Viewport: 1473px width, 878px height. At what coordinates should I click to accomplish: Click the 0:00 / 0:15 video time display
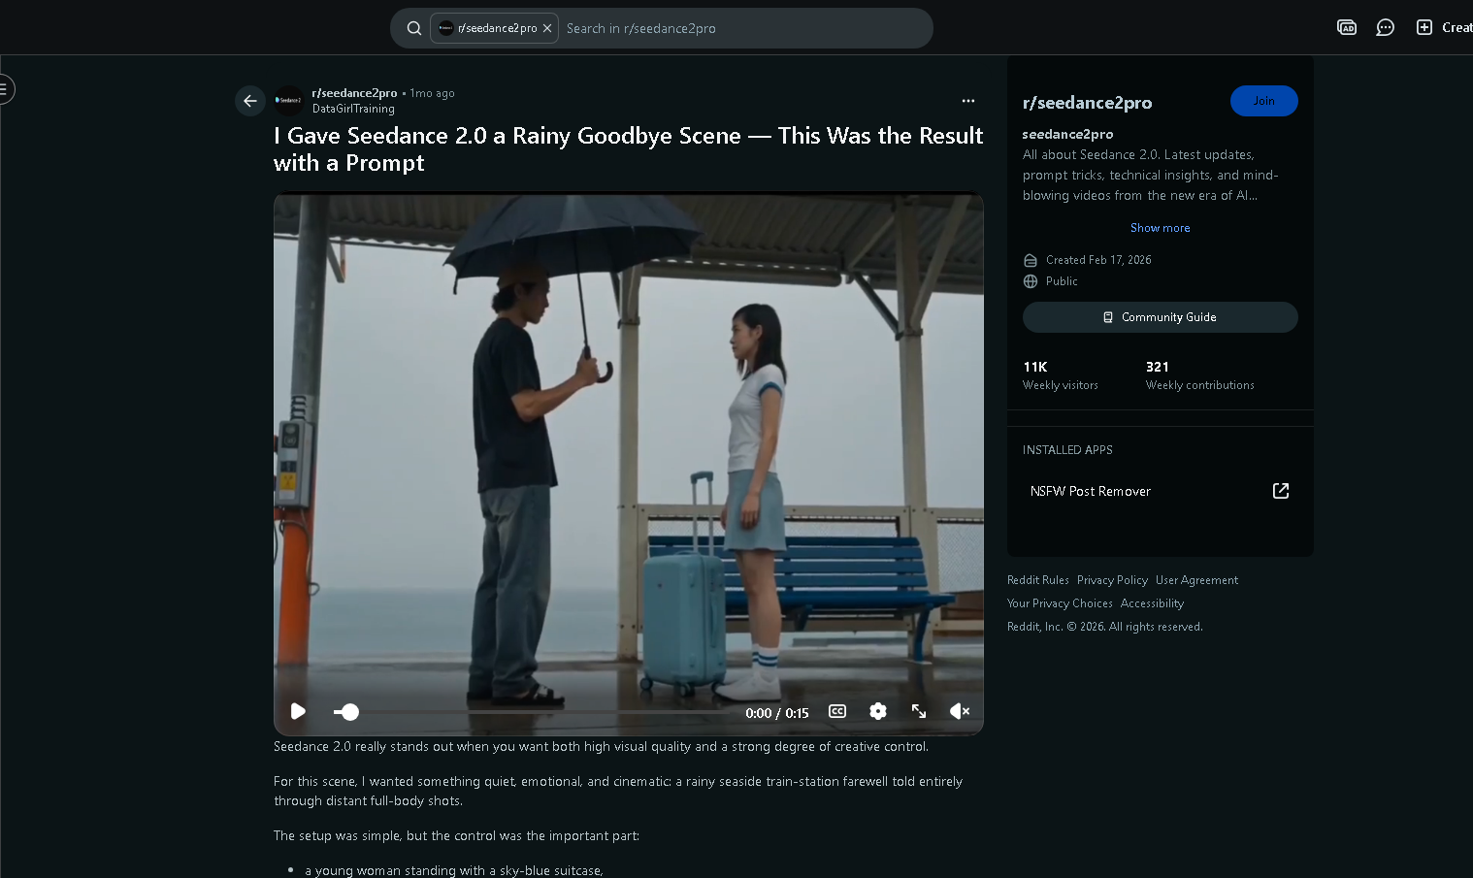click(x=777, y=713)
